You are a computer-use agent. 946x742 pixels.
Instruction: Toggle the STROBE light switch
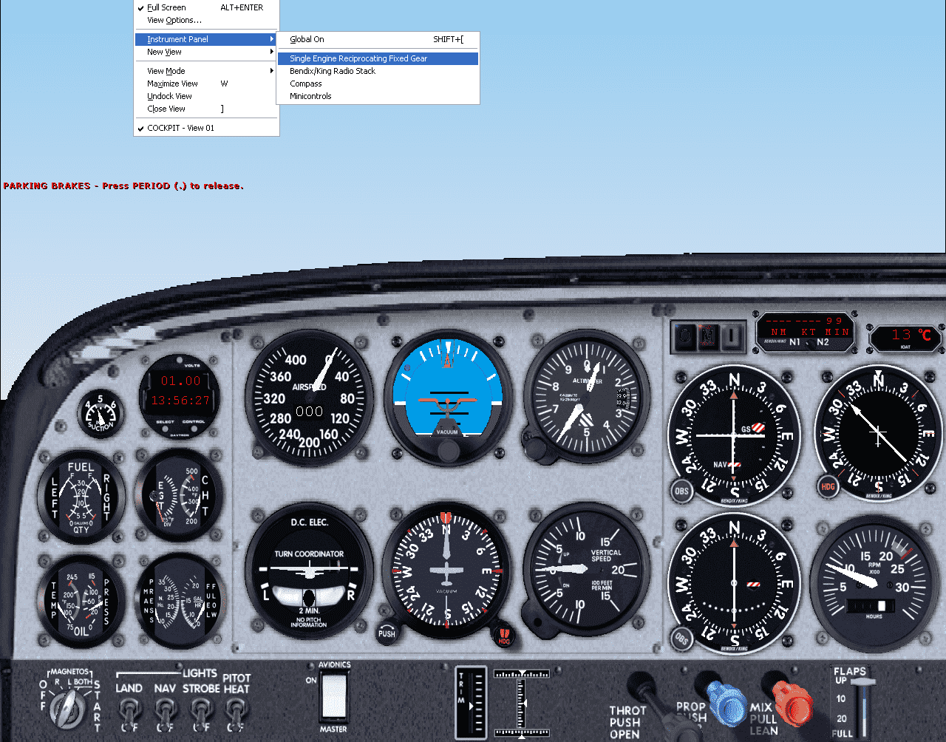pyautogui.click(x=200, y=713)
